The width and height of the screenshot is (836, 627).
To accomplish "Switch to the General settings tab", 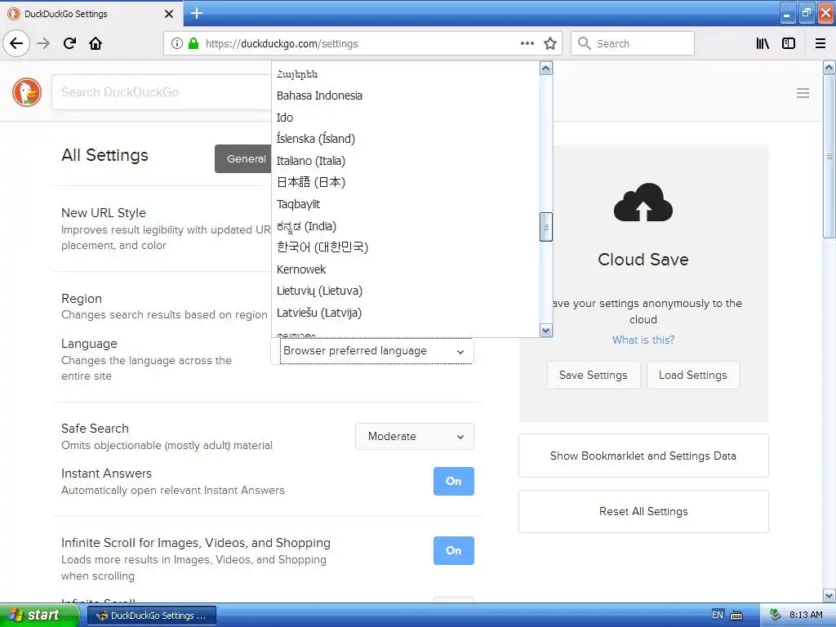I will point(243,159).
